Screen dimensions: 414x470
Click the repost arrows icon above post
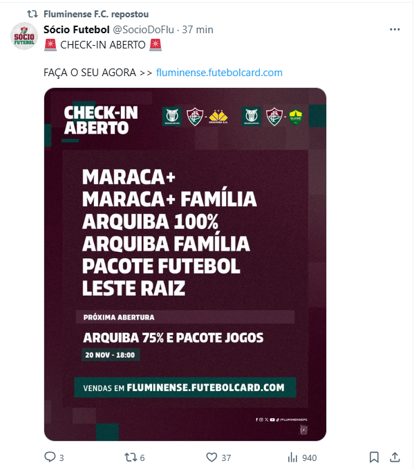click(32, 14)
